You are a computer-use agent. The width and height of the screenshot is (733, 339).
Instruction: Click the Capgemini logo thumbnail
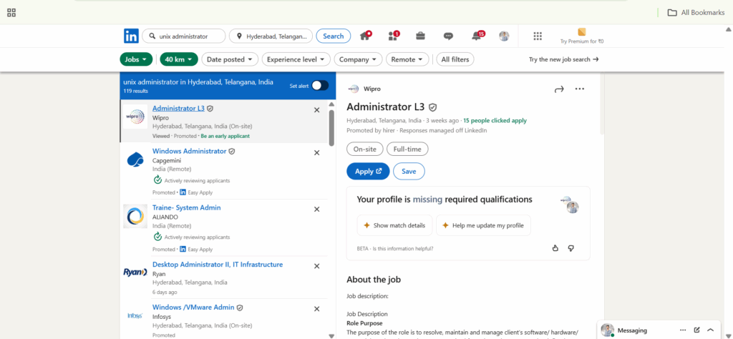click(x=135, y=159)
